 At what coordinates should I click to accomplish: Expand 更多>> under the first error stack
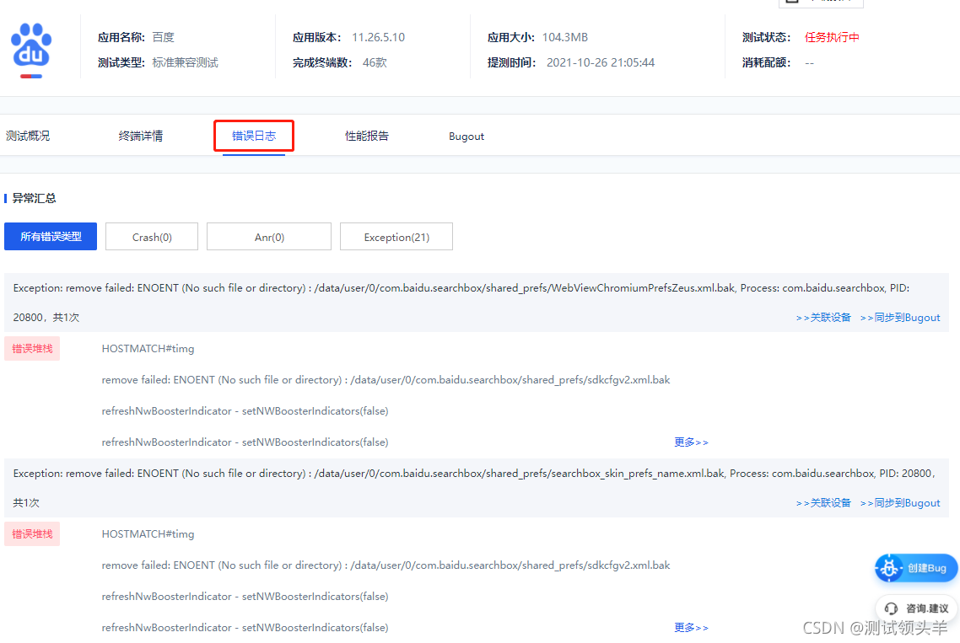[691, 442]
